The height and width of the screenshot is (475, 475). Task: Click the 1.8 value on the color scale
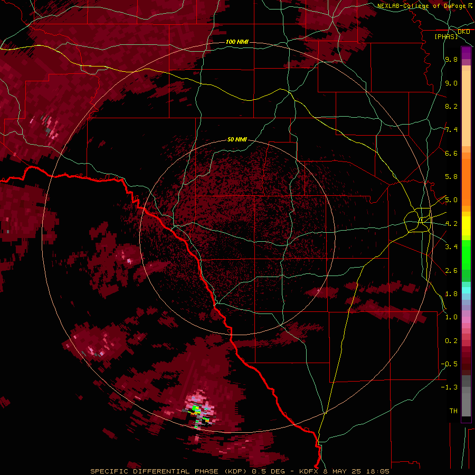(x=451, y=294)
